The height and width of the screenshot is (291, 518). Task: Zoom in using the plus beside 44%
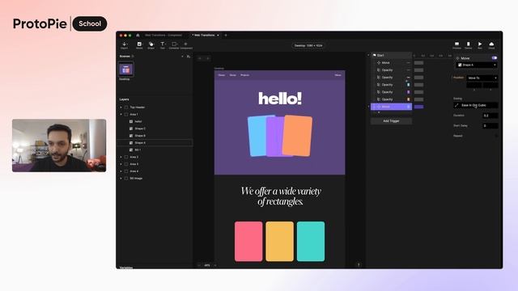tap(215, 265)
